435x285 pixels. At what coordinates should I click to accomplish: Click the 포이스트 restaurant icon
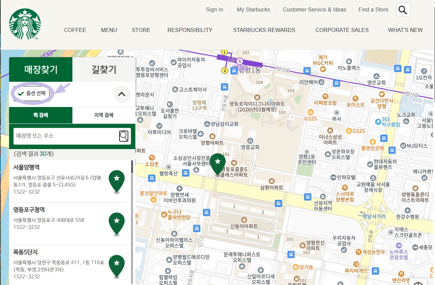355,98
